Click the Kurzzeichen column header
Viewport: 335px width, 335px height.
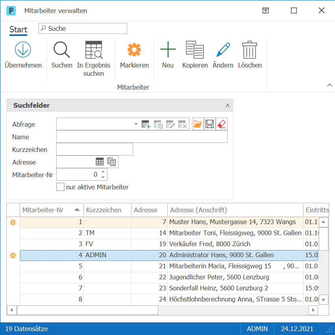[107, 210]
